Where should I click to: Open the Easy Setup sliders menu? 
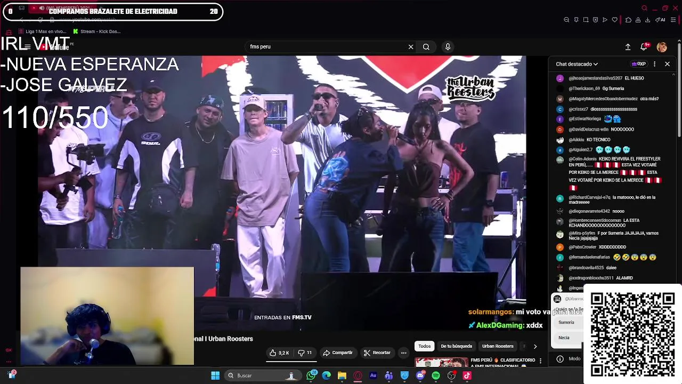click(x=673, y=20)
